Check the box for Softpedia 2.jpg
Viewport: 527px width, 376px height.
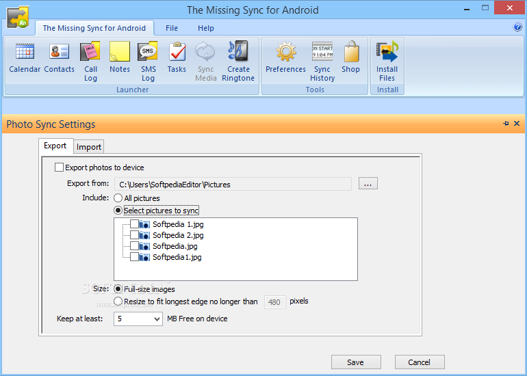[134, 235]
